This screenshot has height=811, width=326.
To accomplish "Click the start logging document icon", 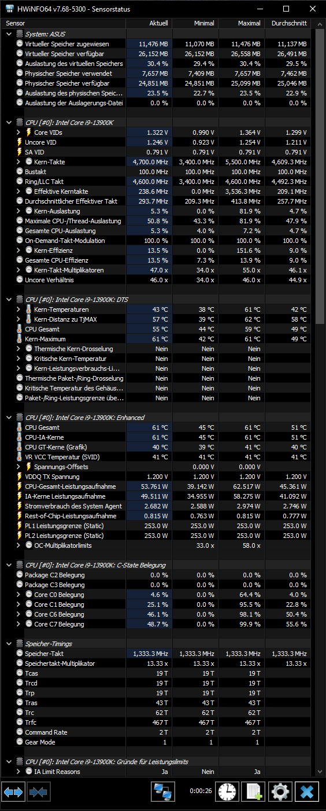I will [x=254, y=791].
